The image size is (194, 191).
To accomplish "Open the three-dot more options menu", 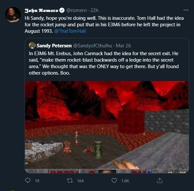I will 186,10.
